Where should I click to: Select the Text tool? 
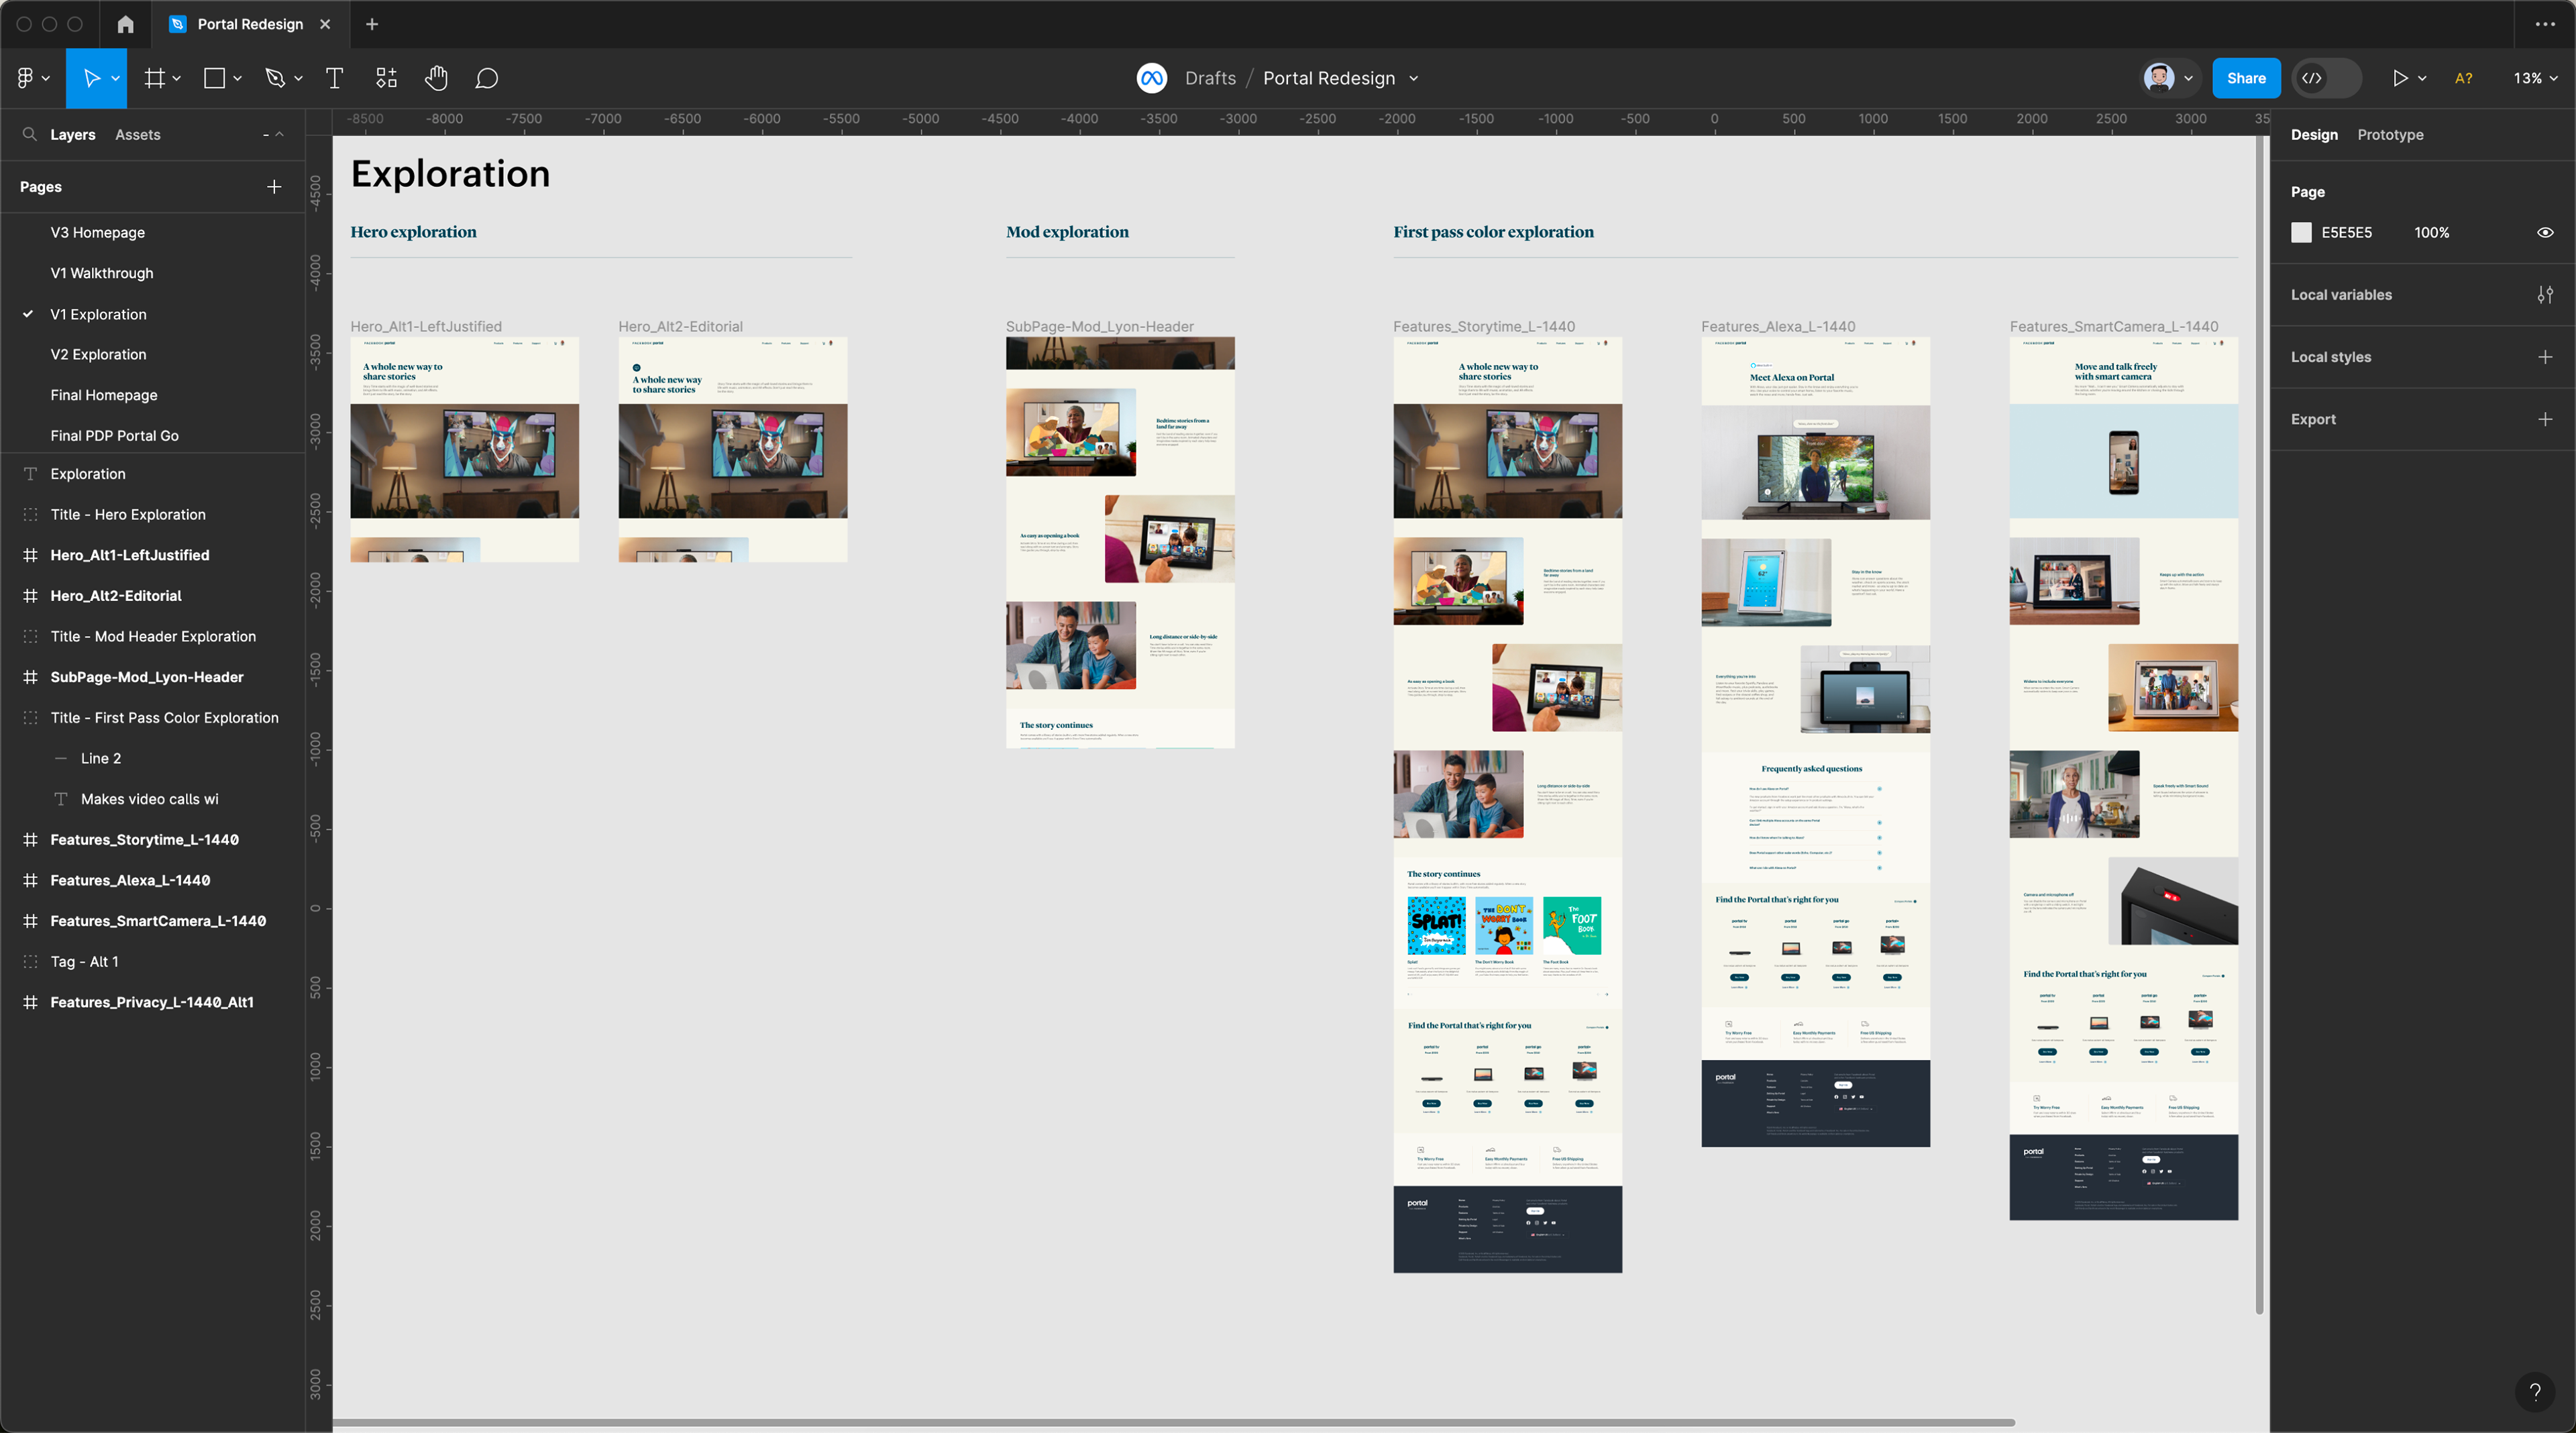[335, 78]
